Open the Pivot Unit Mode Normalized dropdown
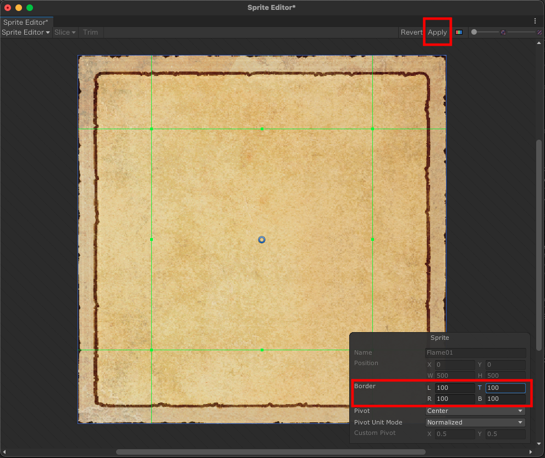Image resolution: width=545 pixels, height=458 pixels. tap(475, 422)
